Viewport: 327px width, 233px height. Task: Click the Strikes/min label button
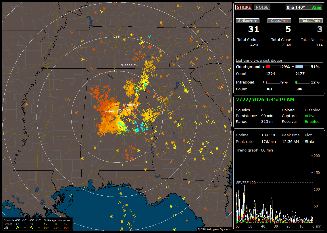[247, 21]
